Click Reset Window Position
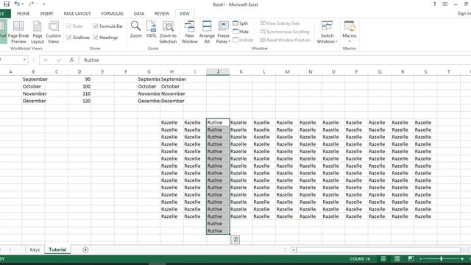Image resolution: width=471 pixels, height=265 pixels. point(285,40)
